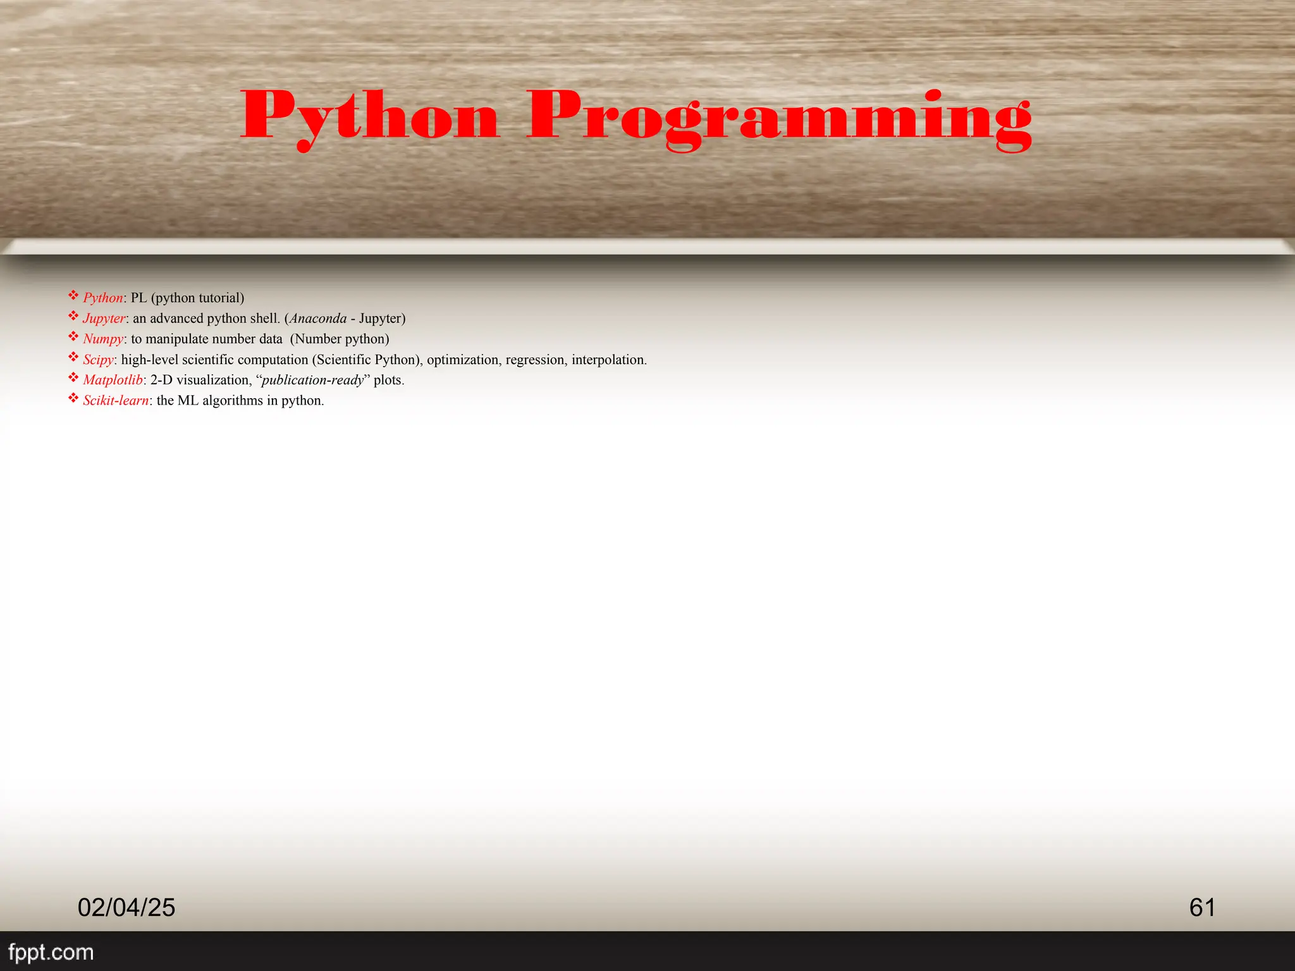Click the red word 'Scipy'
The height and width of the screenshot is (971, 1295).
pyautogui.click(x=98, y=360)
